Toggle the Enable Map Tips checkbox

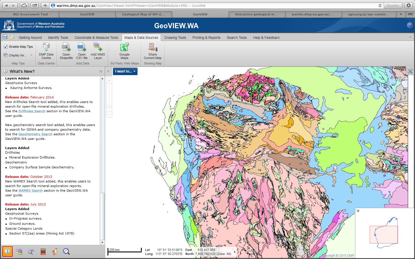pos(6,47)
